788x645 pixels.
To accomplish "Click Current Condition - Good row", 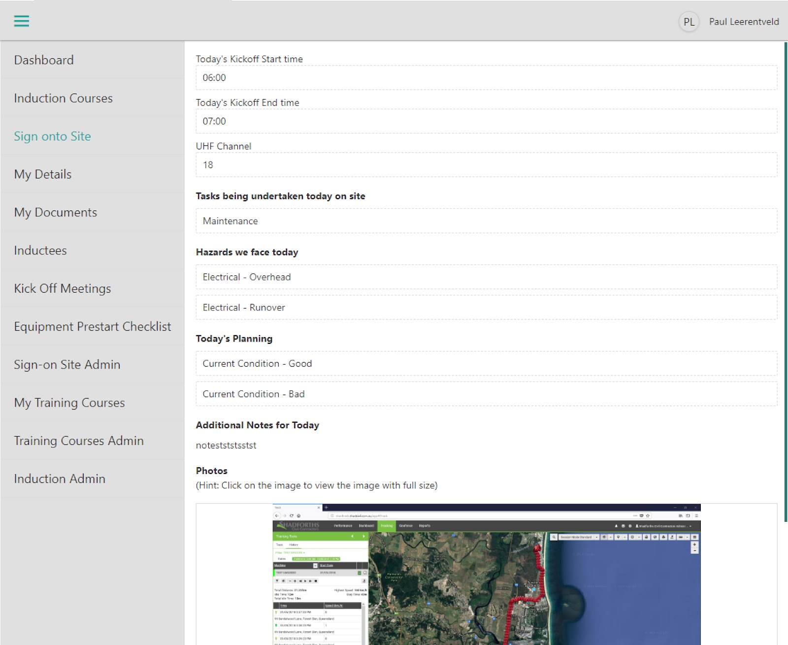I will click(x=486, y=364).
